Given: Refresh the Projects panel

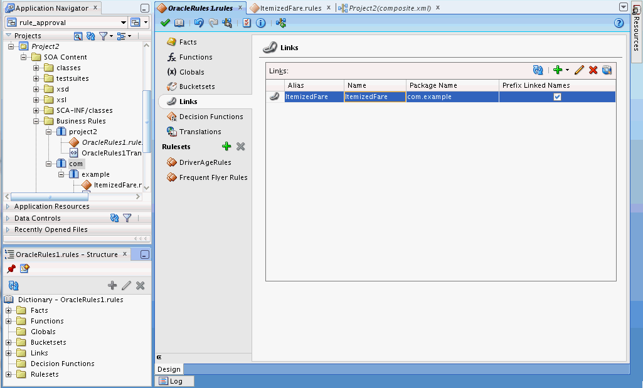Looking at the screenshot, I should tap(90, 36).
